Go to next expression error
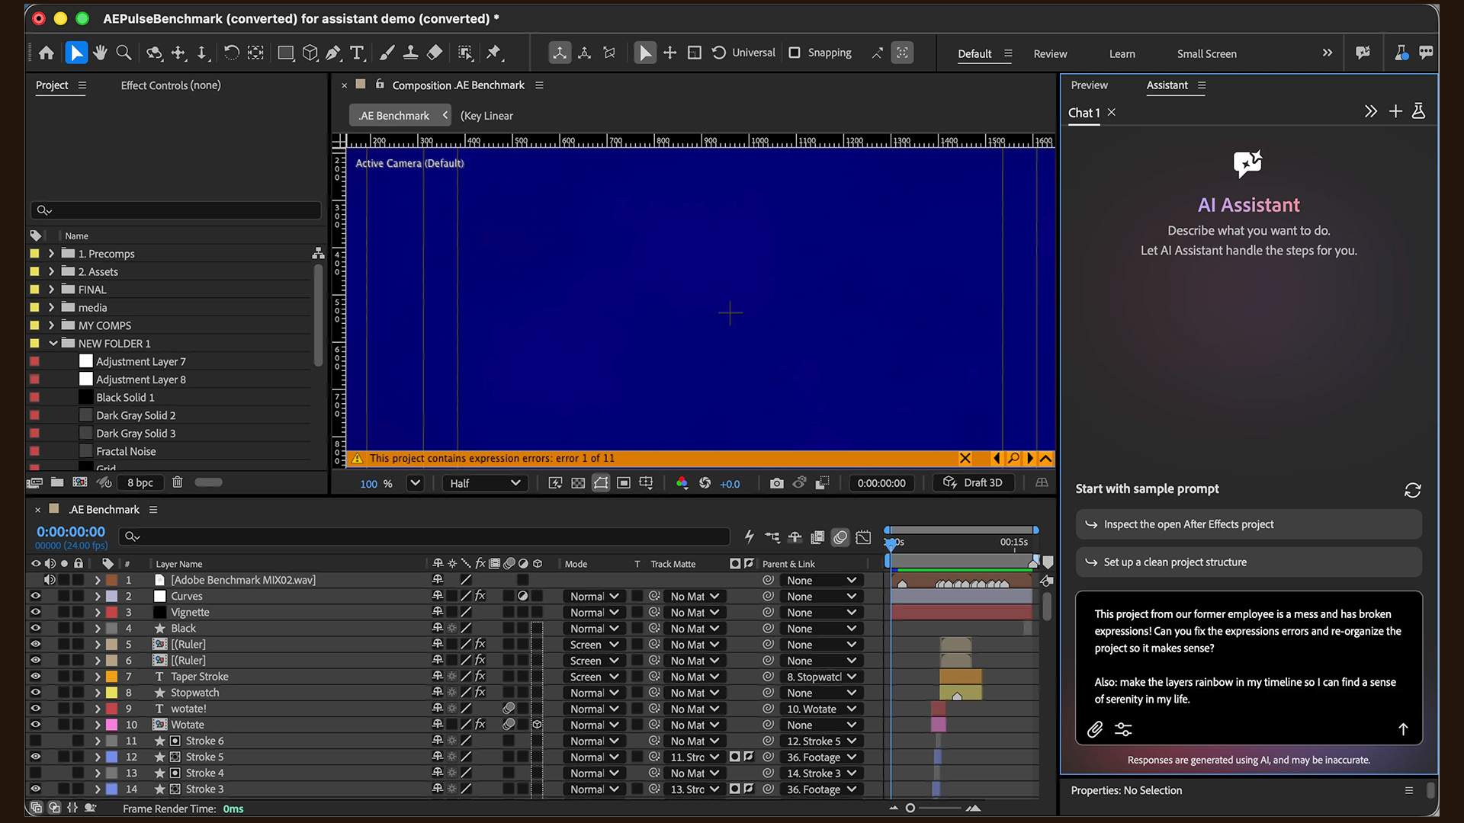1464x823 pixels. point(1030,458)
